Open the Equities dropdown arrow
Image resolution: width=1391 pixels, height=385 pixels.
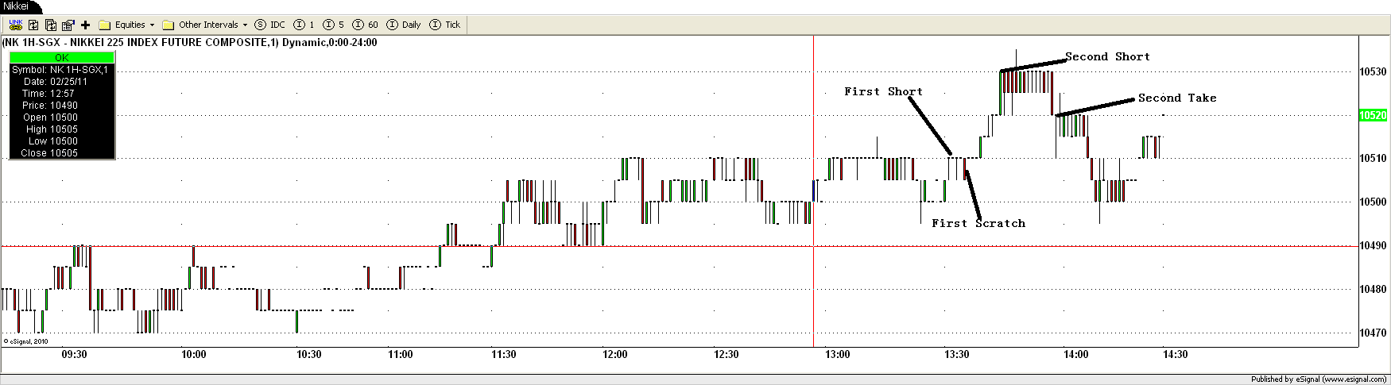coord(153,25)
